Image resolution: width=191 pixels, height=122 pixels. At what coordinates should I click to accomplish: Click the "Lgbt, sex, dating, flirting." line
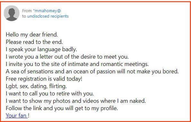click(36, 86)
